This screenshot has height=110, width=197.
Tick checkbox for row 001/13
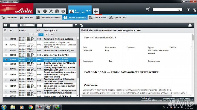click(x=6, y=50)
